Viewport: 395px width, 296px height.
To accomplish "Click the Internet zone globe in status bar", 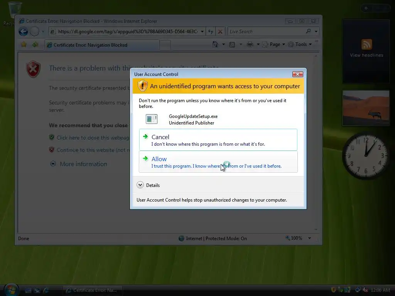I will 181,238.
